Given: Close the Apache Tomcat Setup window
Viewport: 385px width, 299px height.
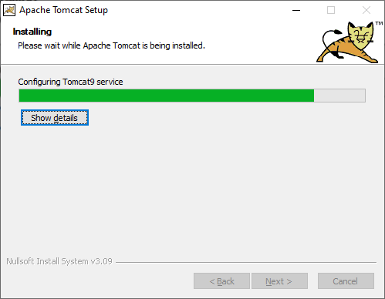Looking at the screenshot, I should click(366, 10).
